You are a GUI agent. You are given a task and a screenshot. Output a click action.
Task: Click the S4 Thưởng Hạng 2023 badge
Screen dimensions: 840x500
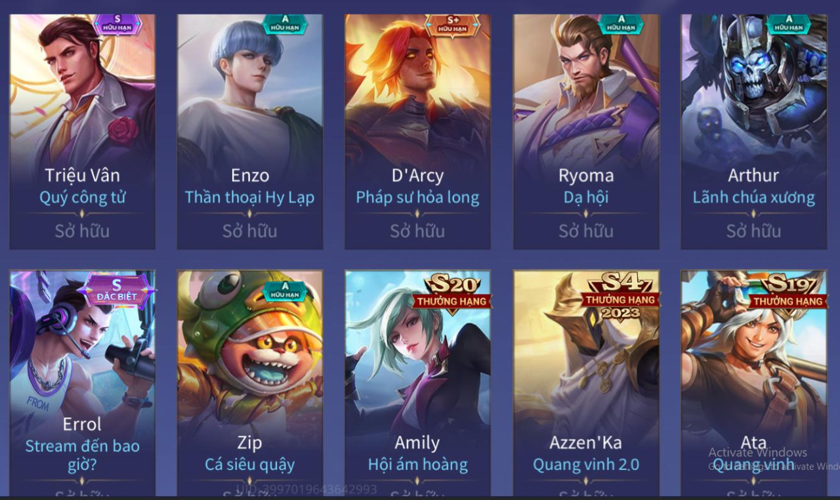[x=620, y=296]
